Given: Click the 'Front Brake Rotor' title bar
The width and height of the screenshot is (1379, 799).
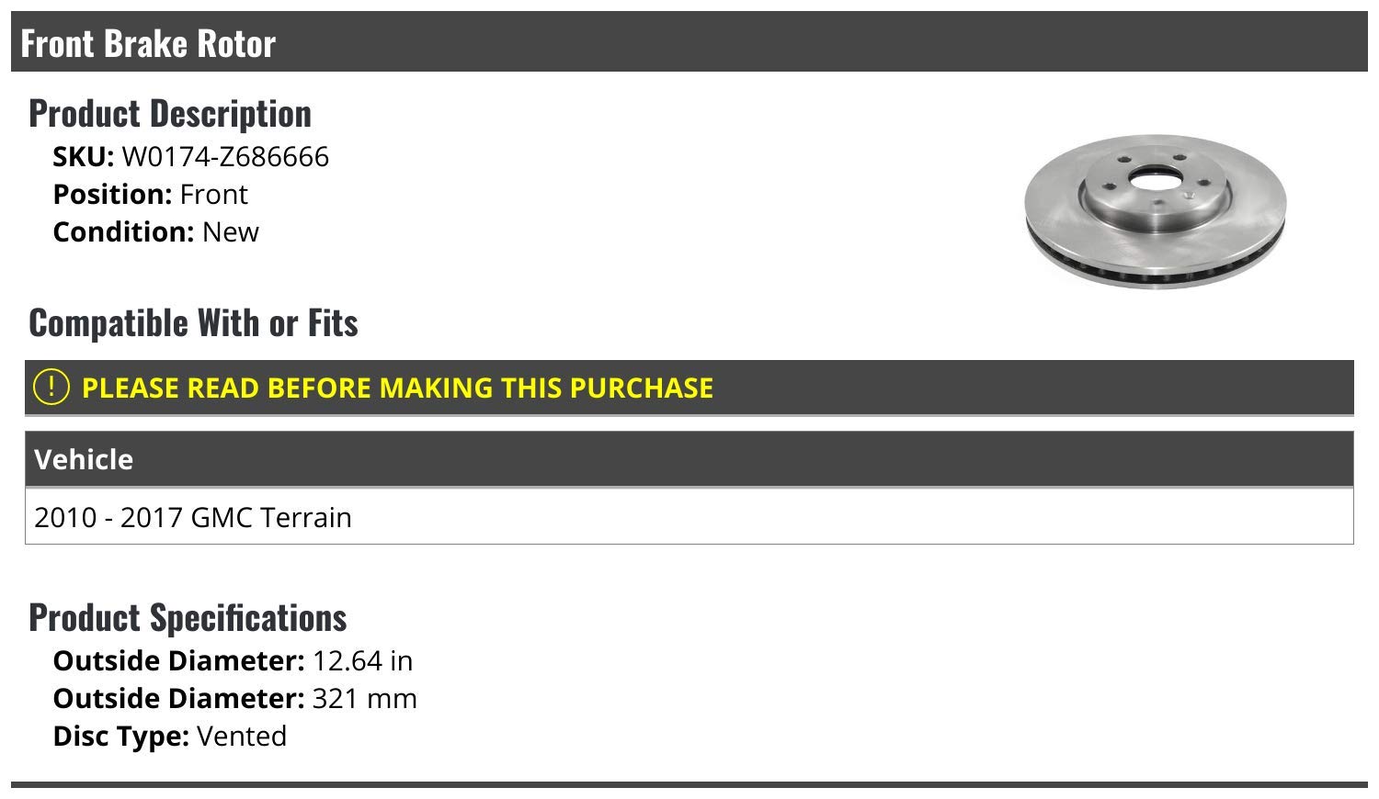Looking at the screenshot, I should point(148,43).
